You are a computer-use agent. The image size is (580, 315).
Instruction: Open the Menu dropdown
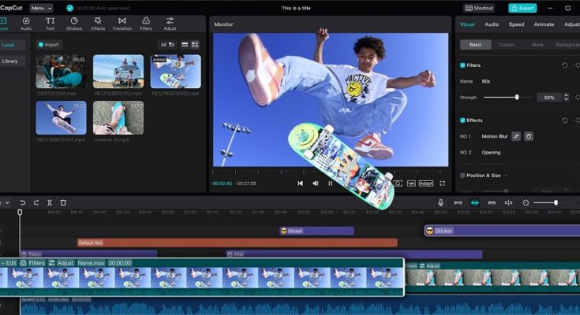[x=41, y=8]
